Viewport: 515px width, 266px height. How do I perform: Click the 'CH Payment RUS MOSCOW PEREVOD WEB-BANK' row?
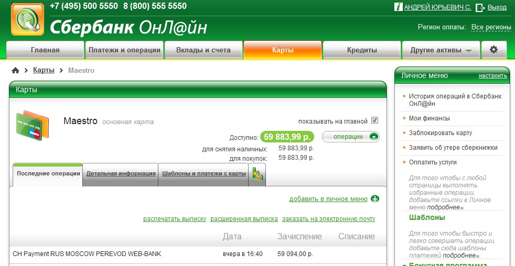(198, 254)
